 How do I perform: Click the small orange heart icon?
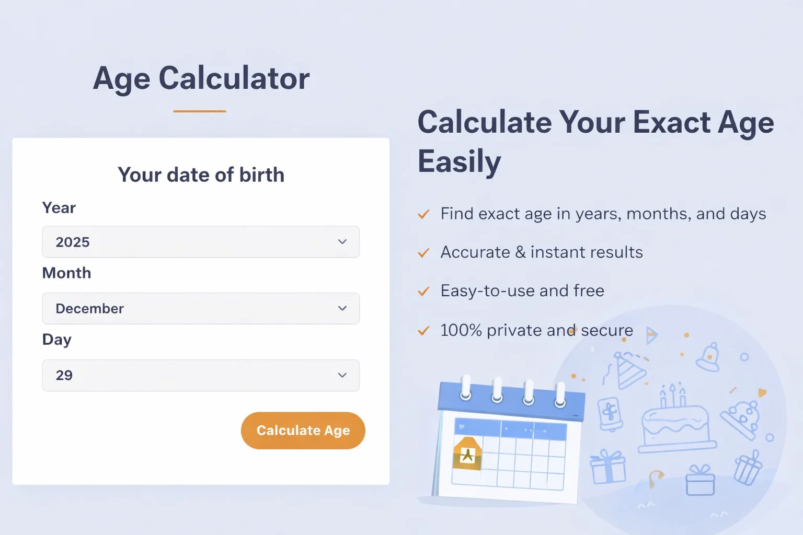tap(762, 392)
